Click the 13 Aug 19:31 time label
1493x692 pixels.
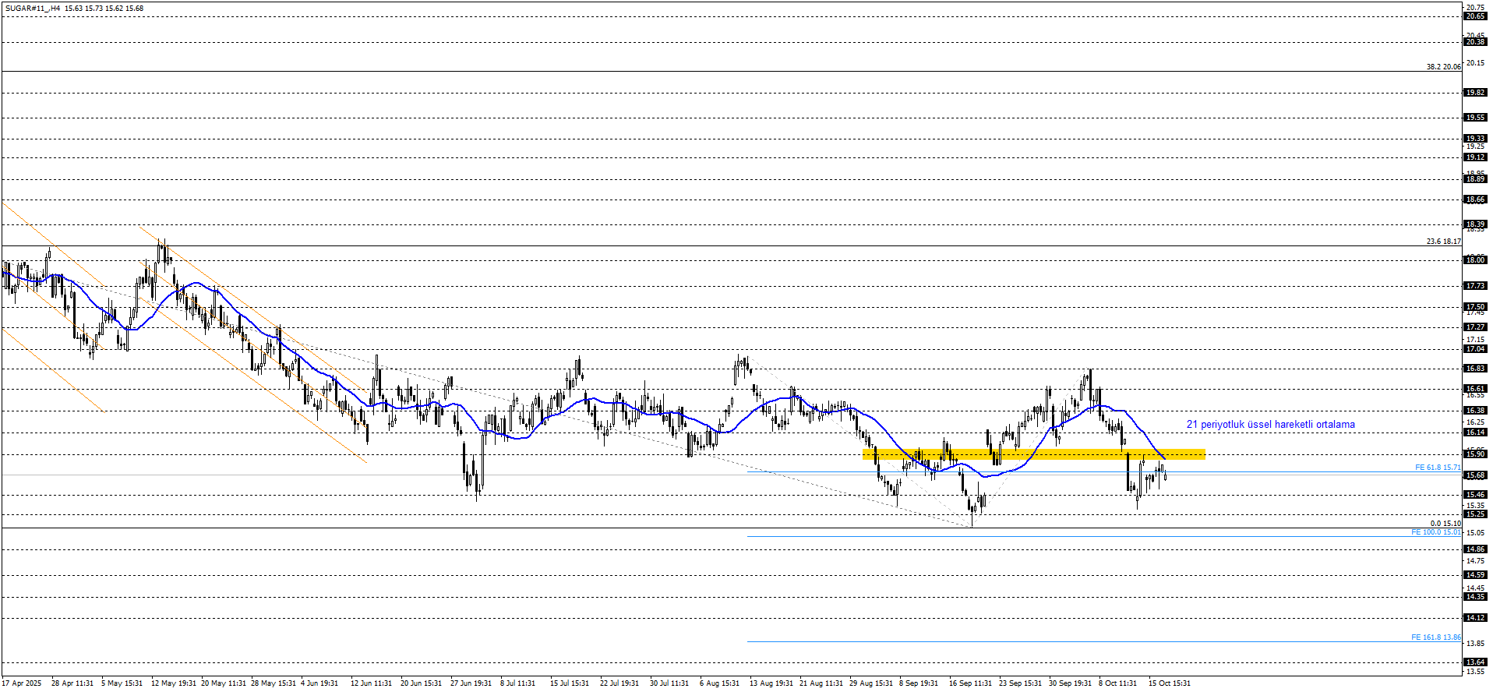tap(771, 683)
